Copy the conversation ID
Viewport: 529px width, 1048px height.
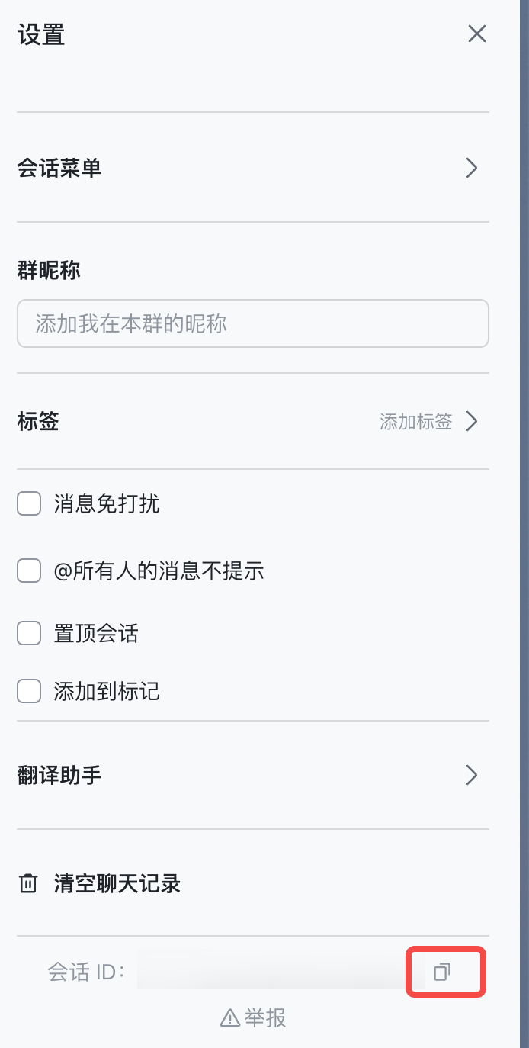tap(442, 972)
